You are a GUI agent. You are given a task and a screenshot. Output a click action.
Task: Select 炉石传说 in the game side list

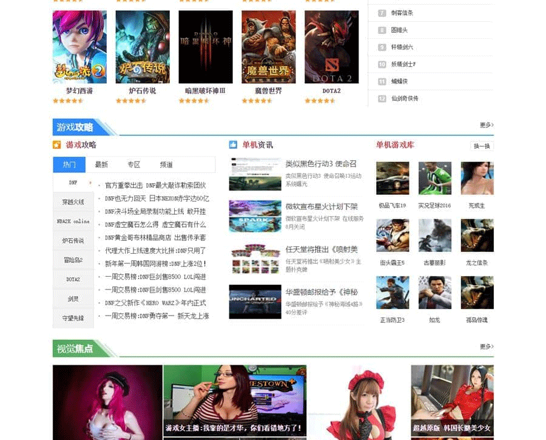tap(73, 240)
